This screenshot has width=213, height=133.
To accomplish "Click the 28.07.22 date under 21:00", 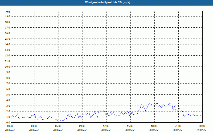I will click(178, 130).
